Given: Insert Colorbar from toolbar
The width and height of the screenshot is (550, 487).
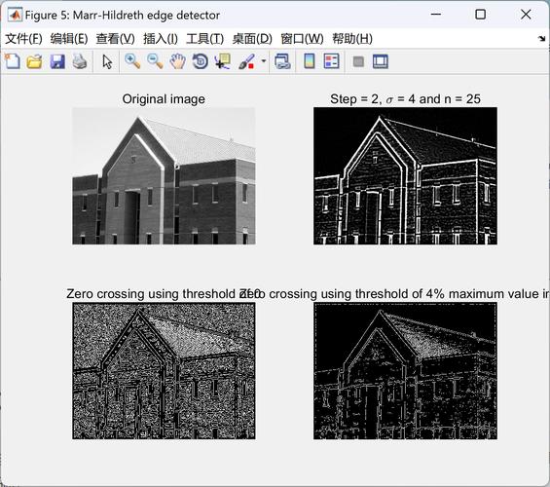Looking at the screenshot, I should point(309,61).
